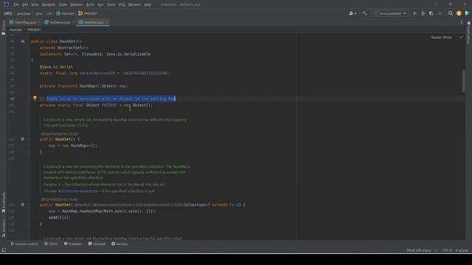This screenshot has height=265, width=472.
Task: Close the HashSet.java tab
Action: [x=106, y=22]
